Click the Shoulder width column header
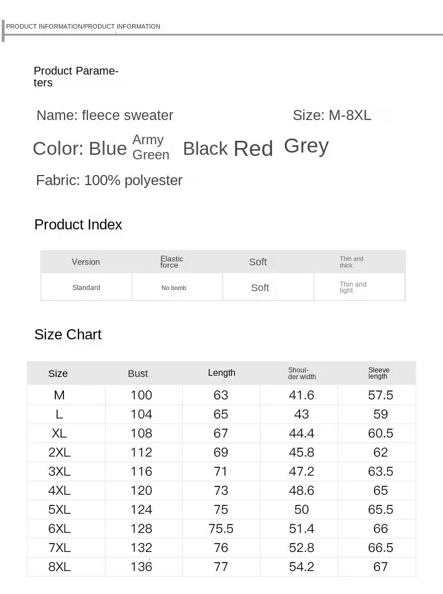The width and height of the screenshot is (443, 594). click(302, 373)
